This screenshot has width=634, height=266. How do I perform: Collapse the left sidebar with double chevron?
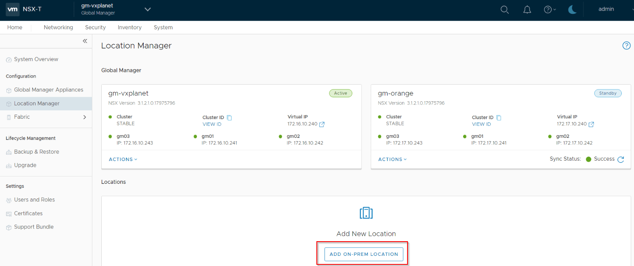(85, 41)
